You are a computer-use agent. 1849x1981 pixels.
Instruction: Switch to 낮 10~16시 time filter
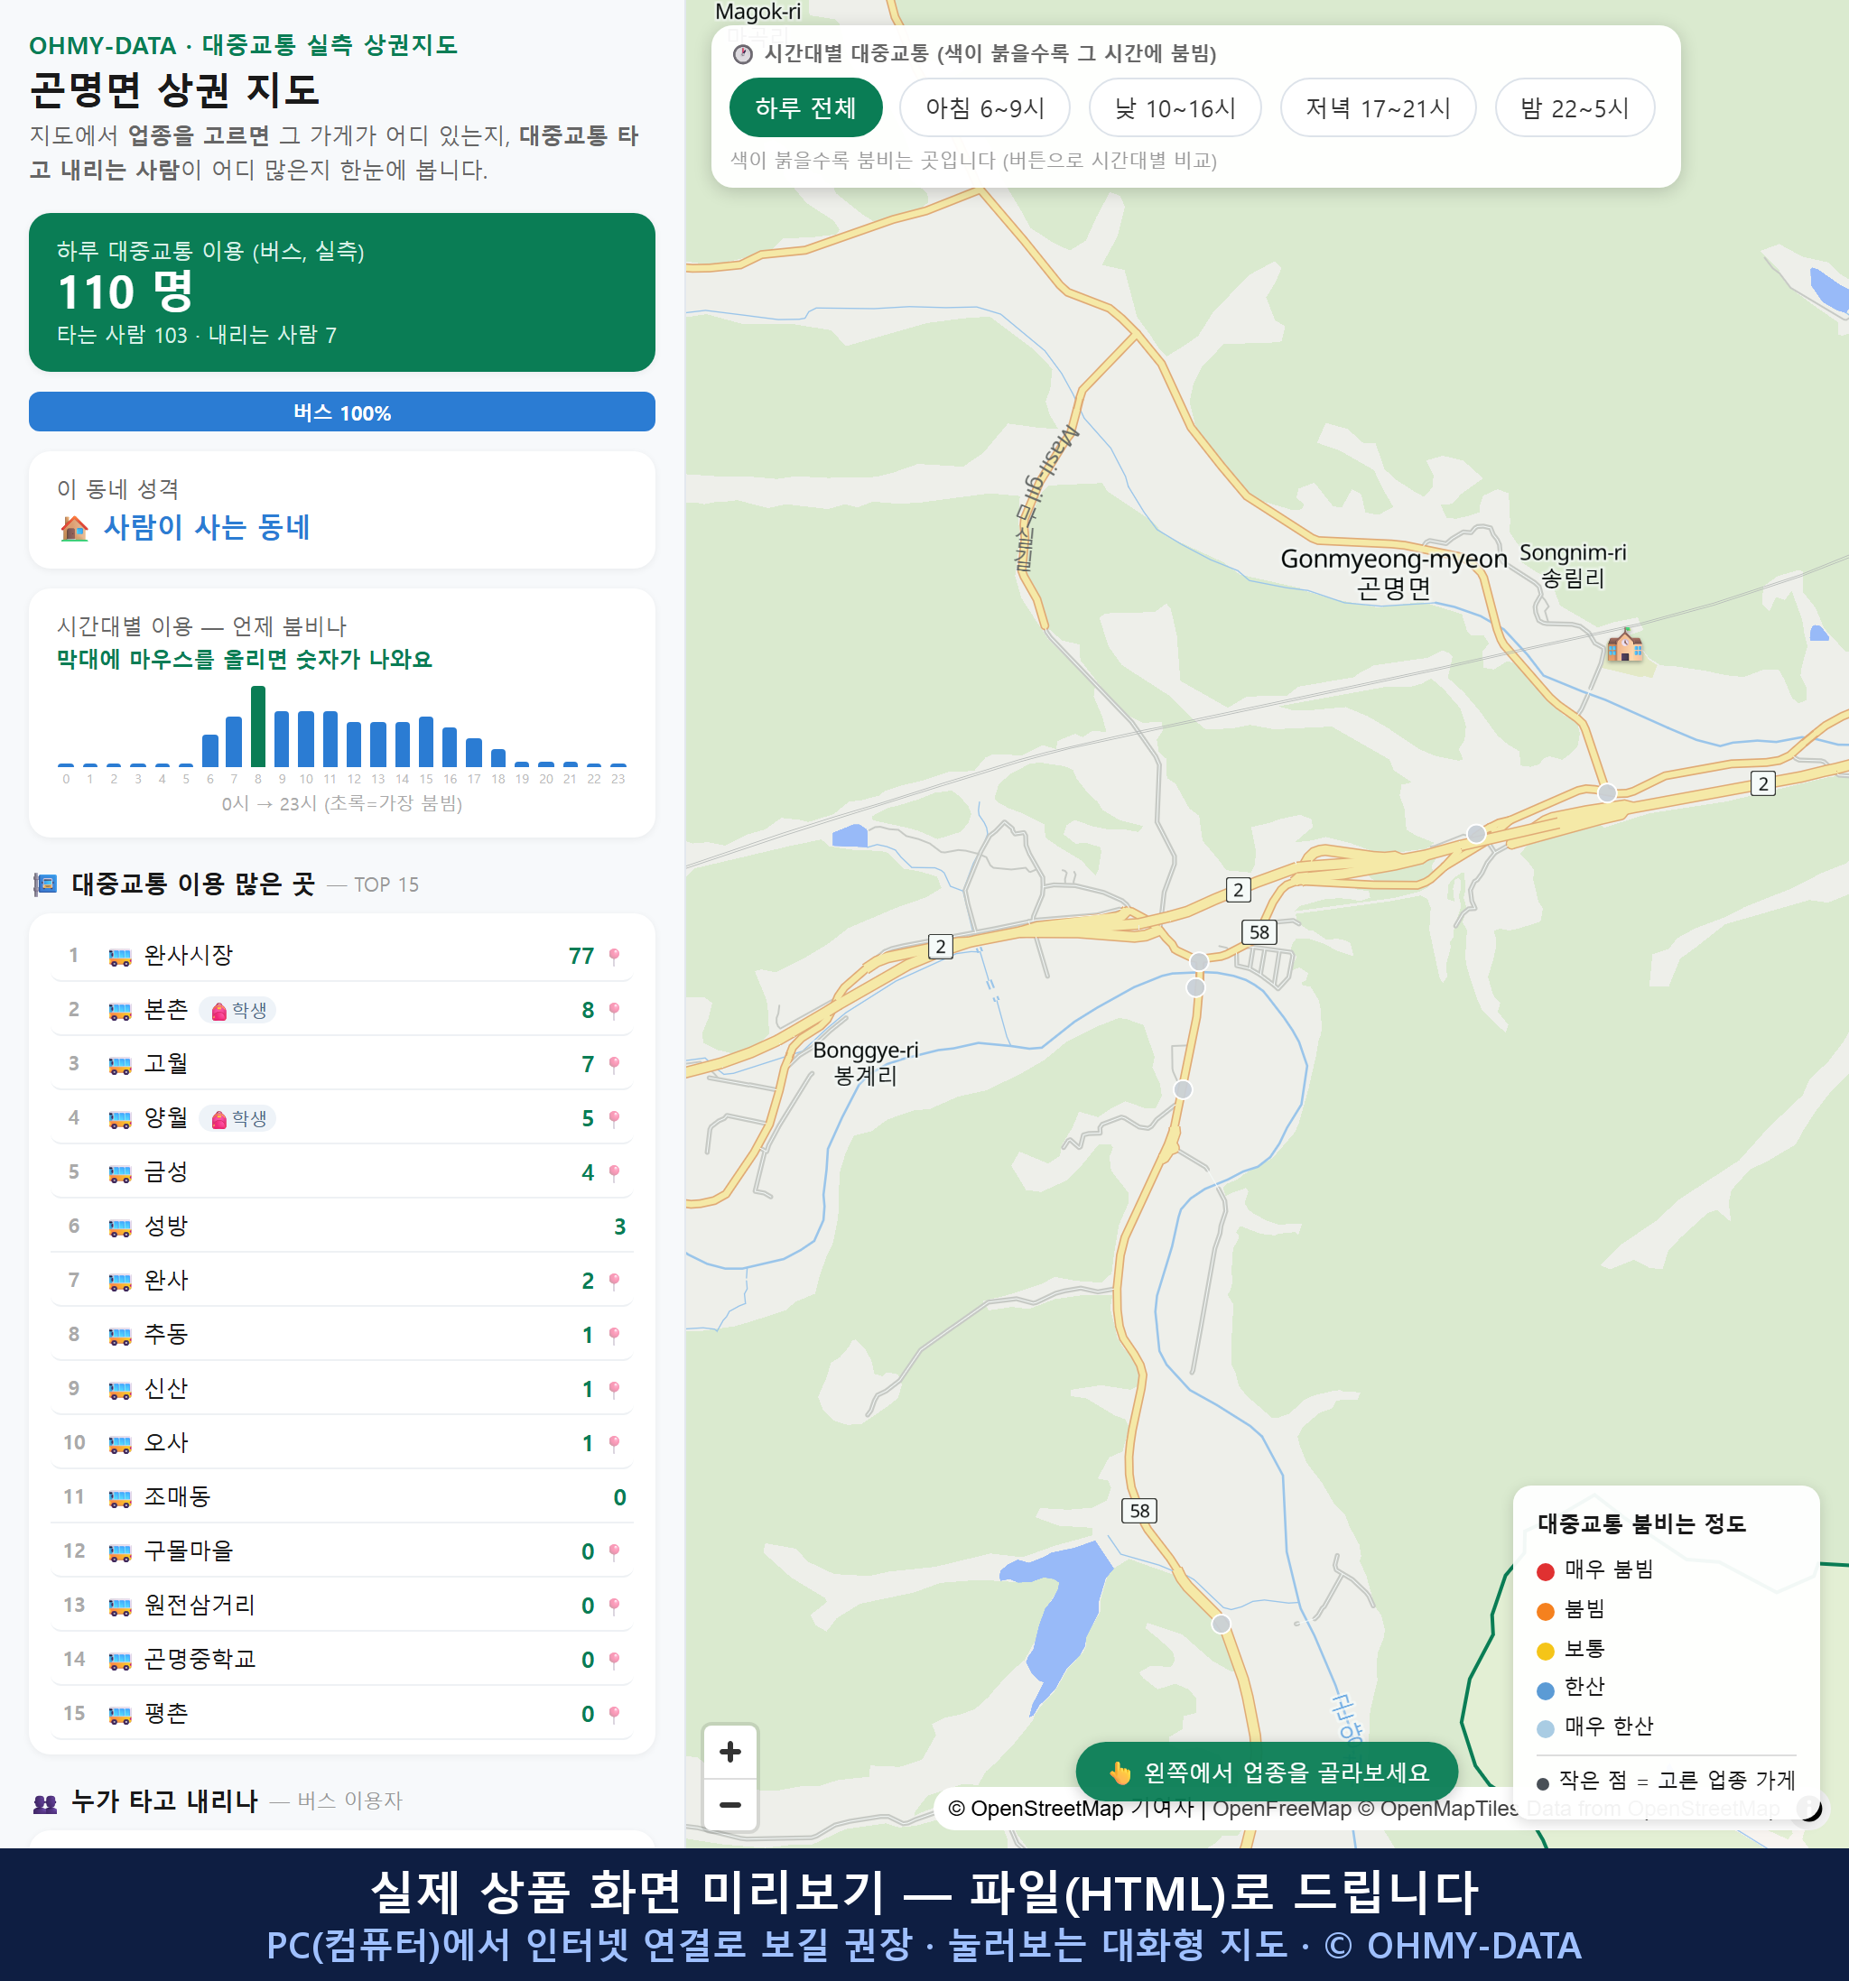click(x=1175, y=107)
